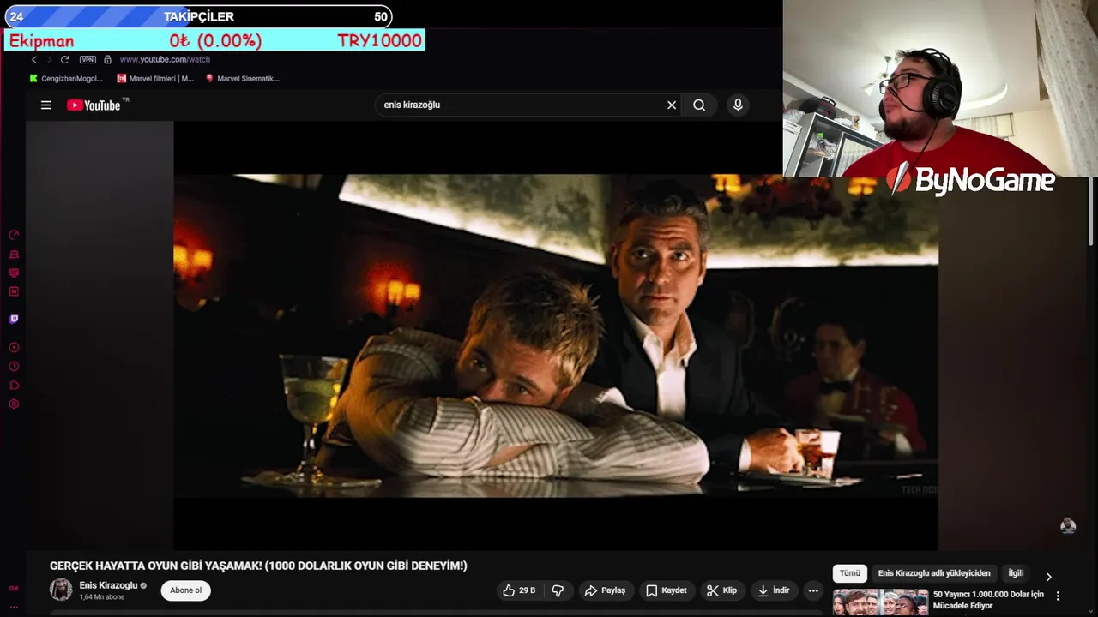Clear the YouTube search text
Image resolution: width=1098 pixels, height=617 pixels.
coord(672,105)
